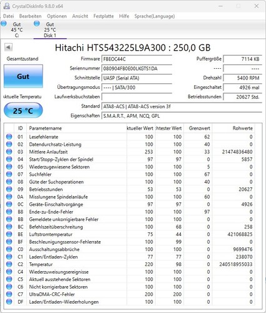This screenshot has height=313, width=266.
Task: Click the Seriennummer field
Action: click(x=136, y=68)
